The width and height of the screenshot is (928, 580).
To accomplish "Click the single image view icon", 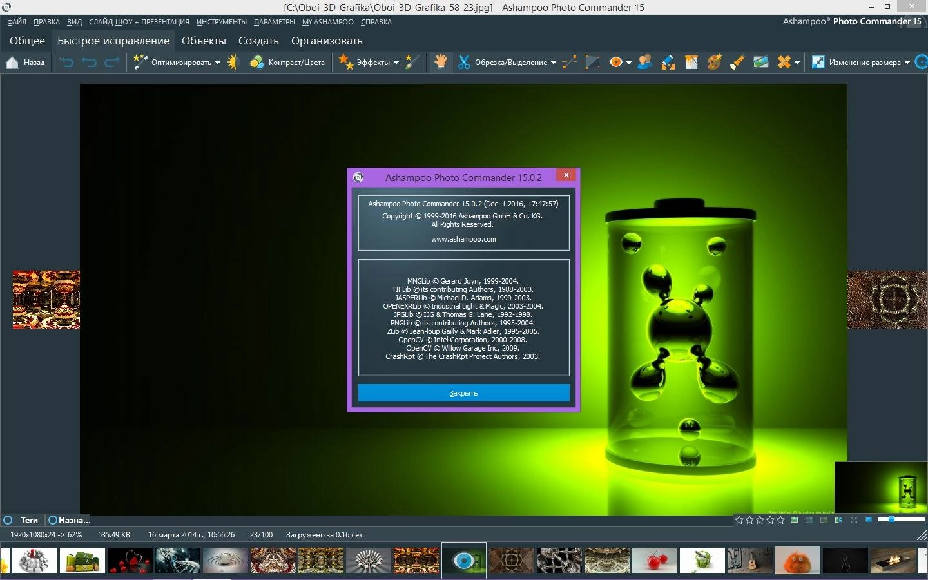I will pos(795,519).
